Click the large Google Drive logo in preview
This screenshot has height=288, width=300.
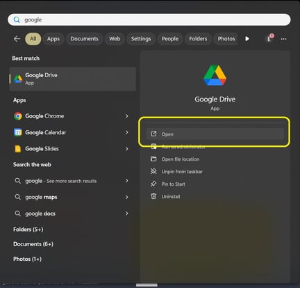(215, 75)
